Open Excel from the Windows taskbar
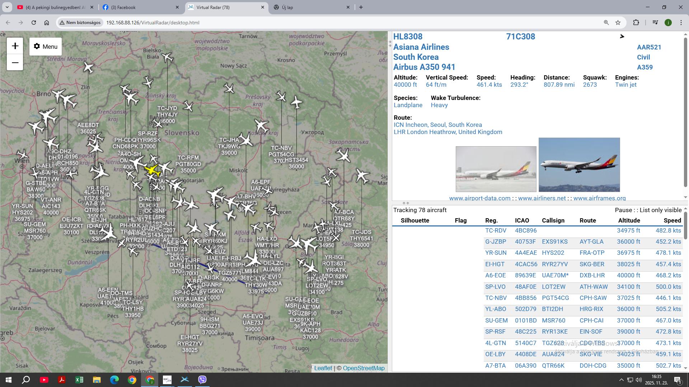The image size is (689, 387). click(x=79, y=380)
